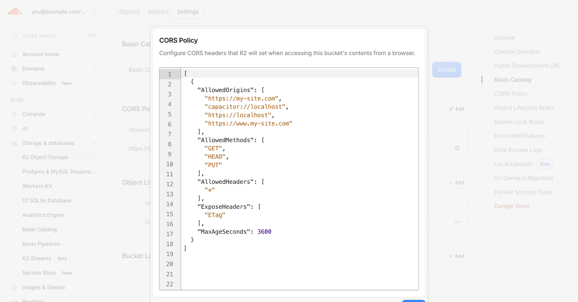This screenshot has height=302, width=578.
Task: Jump to Event Notifications section
Action: 519,136
